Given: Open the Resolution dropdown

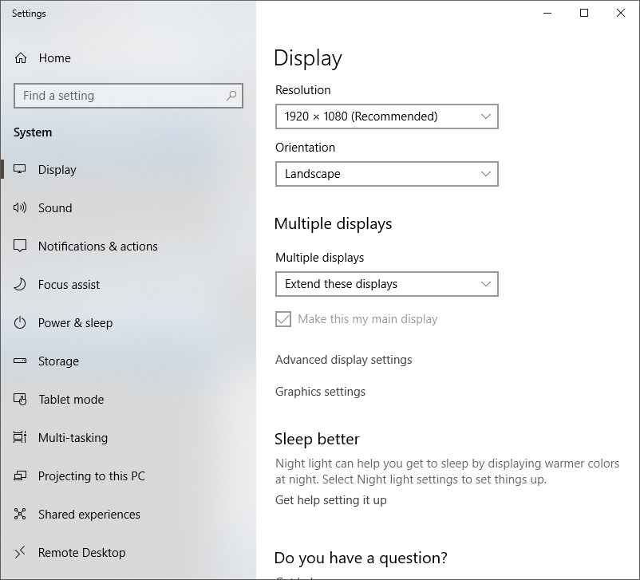Looking at the screenshot, I should click(386, 116).
